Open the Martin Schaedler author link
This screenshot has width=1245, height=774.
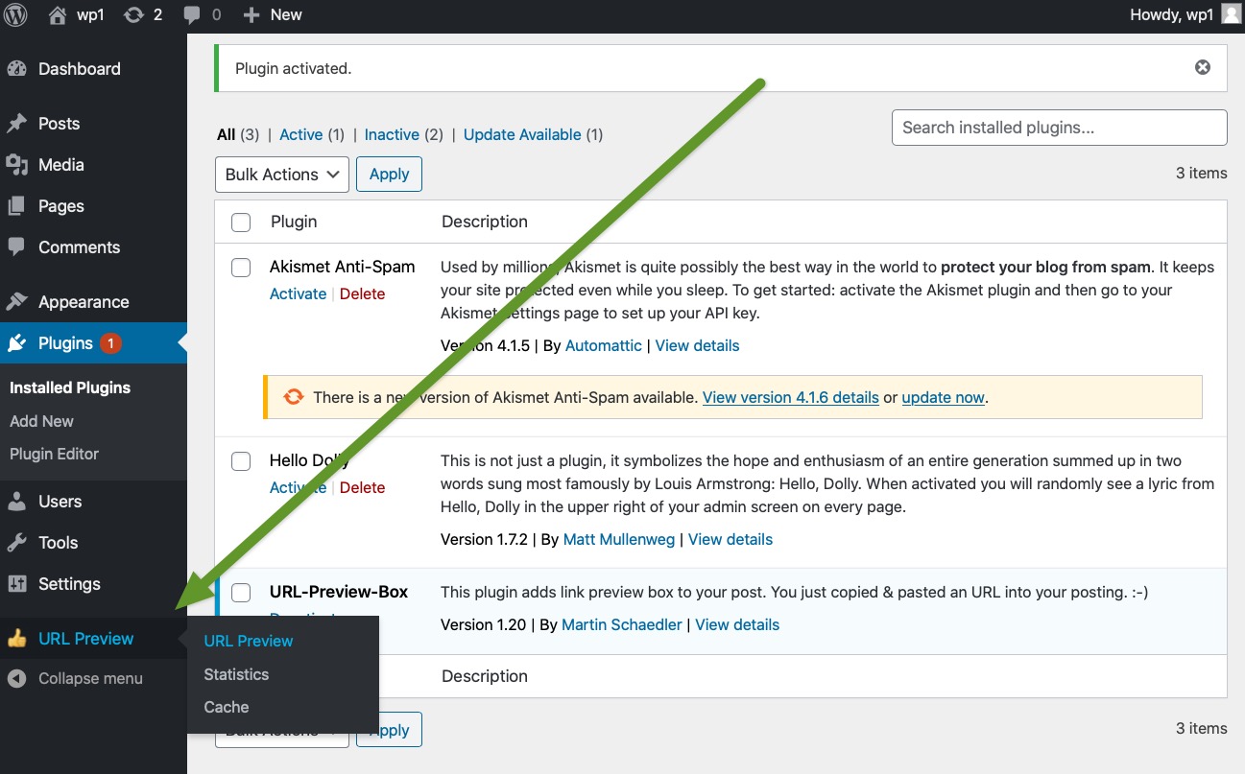coord(622,625)
